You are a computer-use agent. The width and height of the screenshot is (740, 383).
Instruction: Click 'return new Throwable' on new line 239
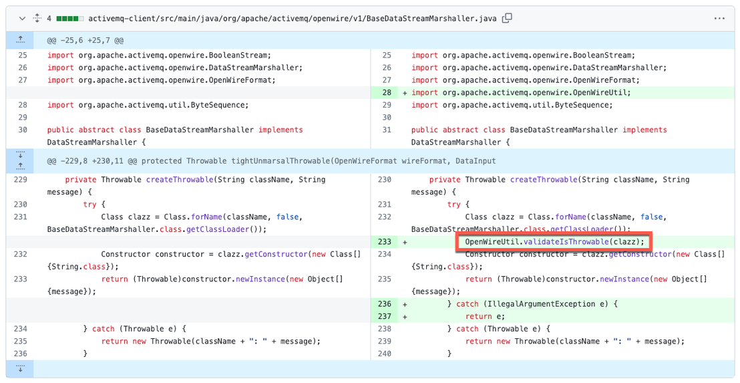575,342
